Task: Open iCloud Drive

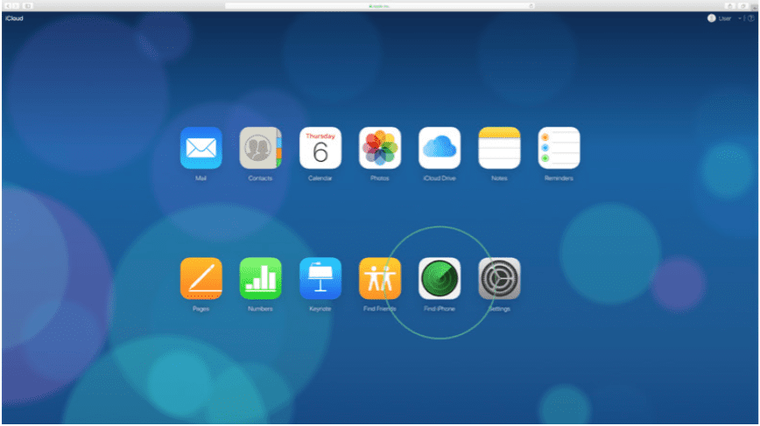Action: click(x=440, y=148)
